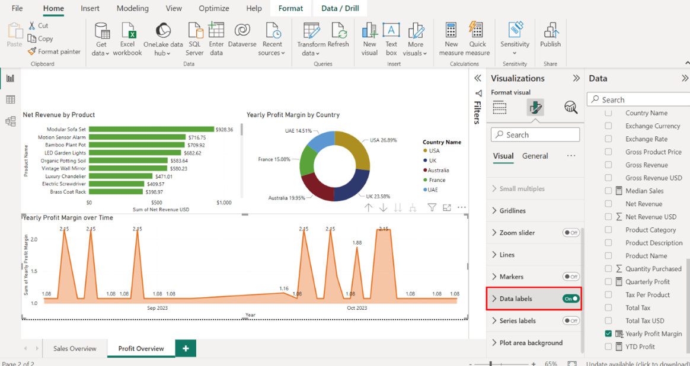This screenshot has width=690, height=366.
Task: Open the Dataverse connector icon
Action: (242, 32)
